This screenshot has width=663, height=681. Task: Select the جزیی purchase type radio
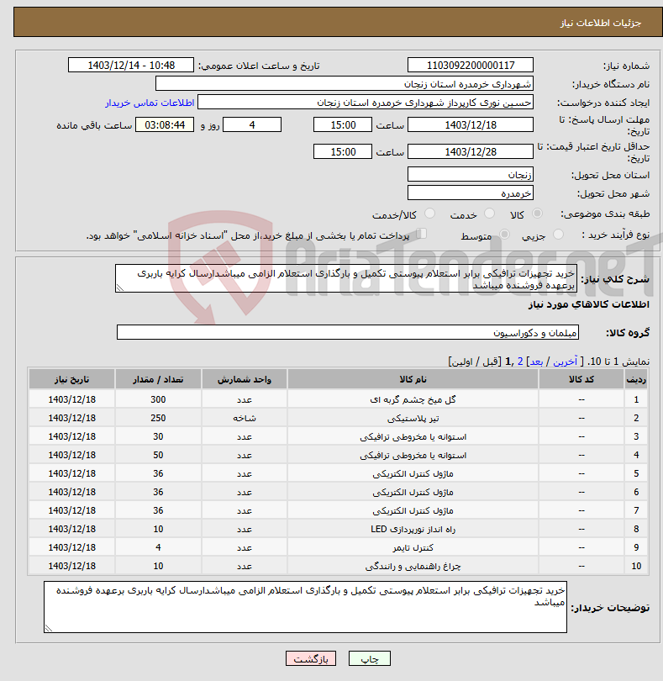(558, 234)
